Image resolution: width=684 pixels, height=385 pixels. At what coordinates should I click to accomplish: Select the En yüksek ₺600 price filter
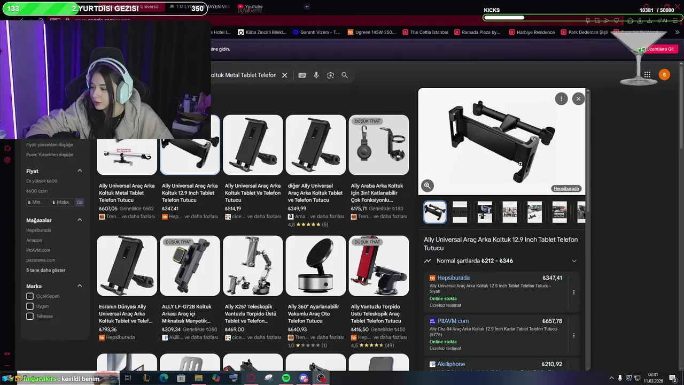(x=42, y=181)
